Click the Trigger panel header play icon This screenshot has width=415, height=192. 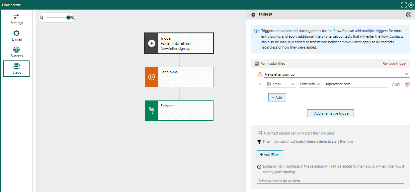pos(254,15)
